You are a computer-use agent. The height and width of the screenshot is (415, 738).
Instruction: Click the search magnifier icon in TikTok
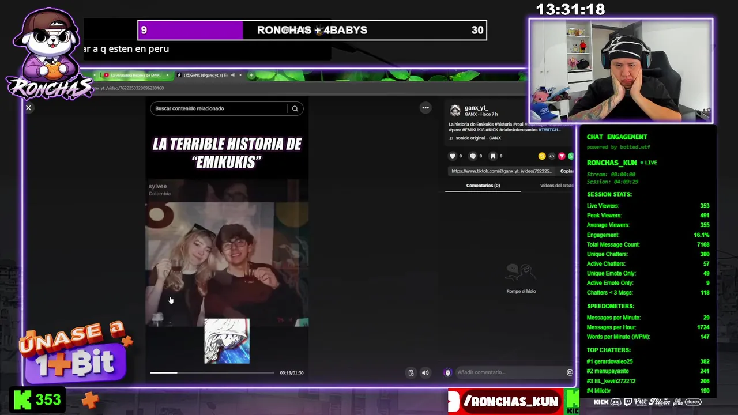295,108
